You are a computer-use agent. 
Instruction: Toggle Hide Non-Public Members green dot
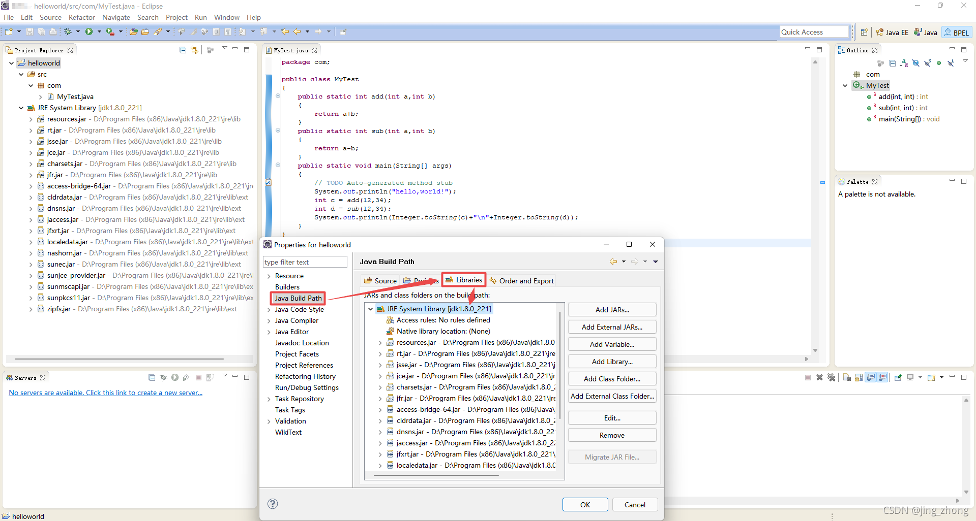(x=939, y=63)
